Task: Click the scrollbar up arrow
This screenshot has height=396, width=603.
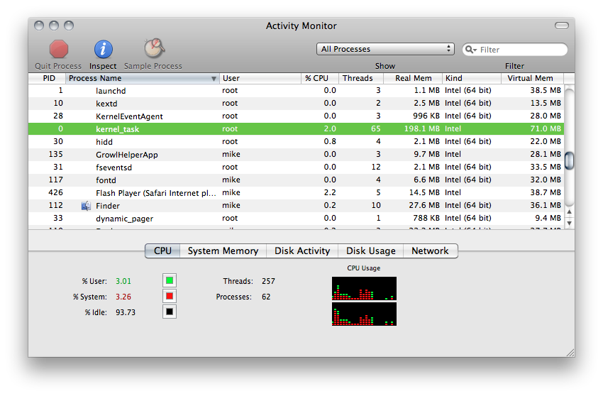Action: coord(570,211)
